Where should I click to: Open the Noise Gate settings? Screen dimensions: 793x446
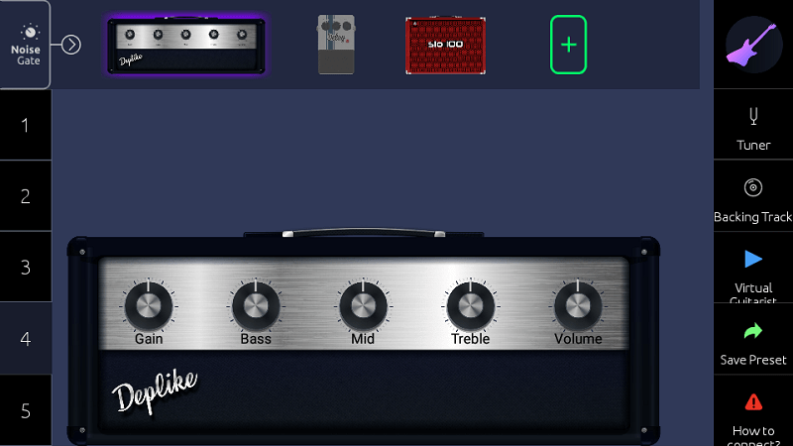[26, 45]
